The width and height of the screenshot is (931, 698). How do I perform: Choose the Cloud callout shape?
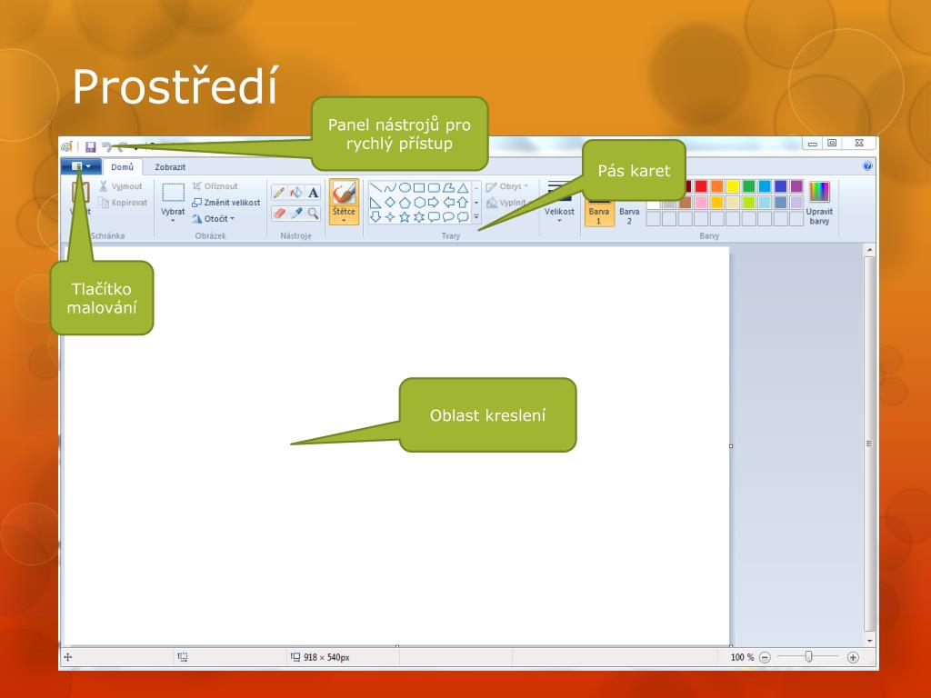coord(463,217)
